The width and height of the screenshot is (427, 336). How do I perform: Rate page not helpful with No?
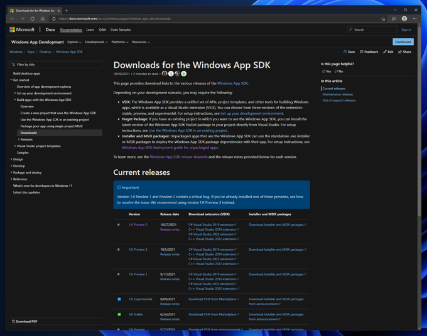click(x=338, y=71)
